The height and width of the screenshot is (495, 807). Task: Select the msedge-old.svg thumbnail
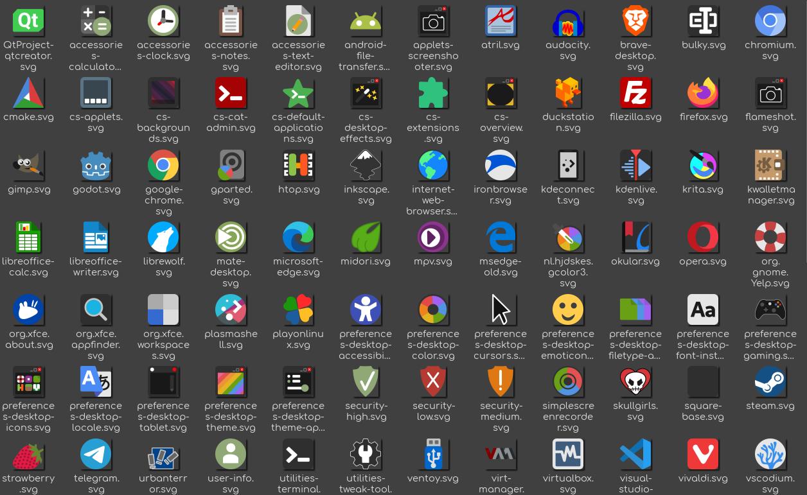coord(501,238)
